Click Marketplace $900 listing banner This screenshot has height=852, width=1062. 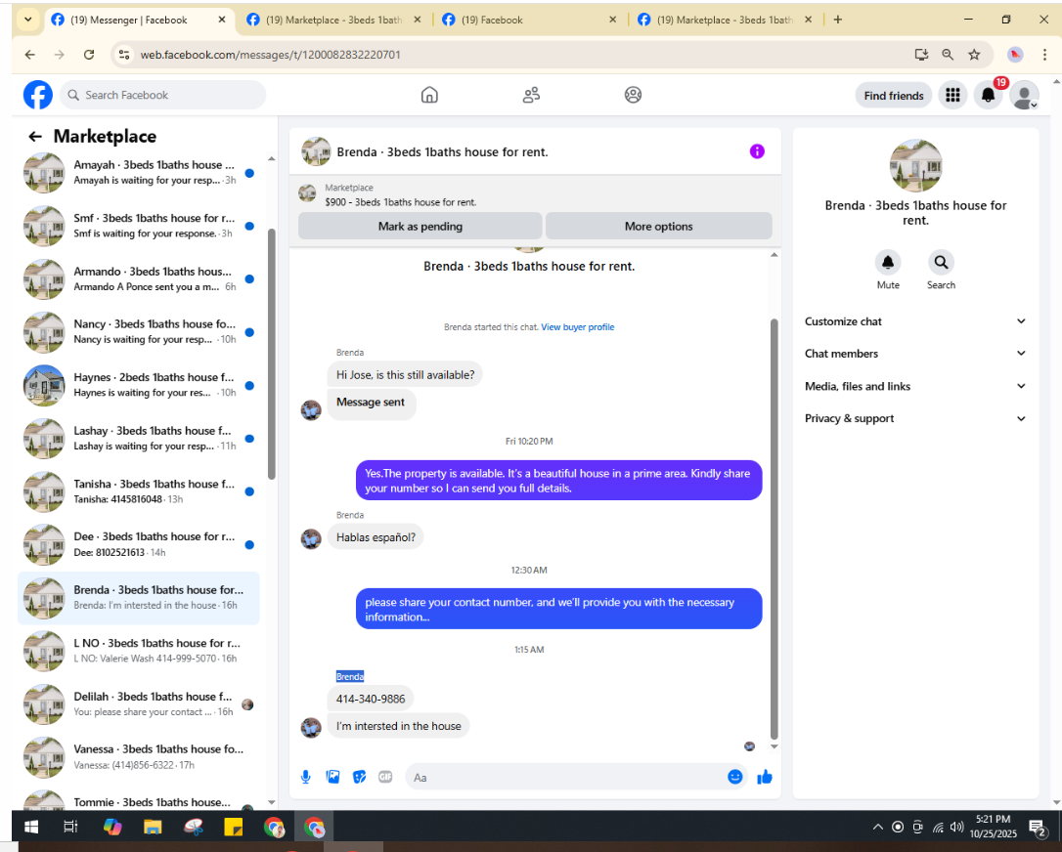(535, 194)
